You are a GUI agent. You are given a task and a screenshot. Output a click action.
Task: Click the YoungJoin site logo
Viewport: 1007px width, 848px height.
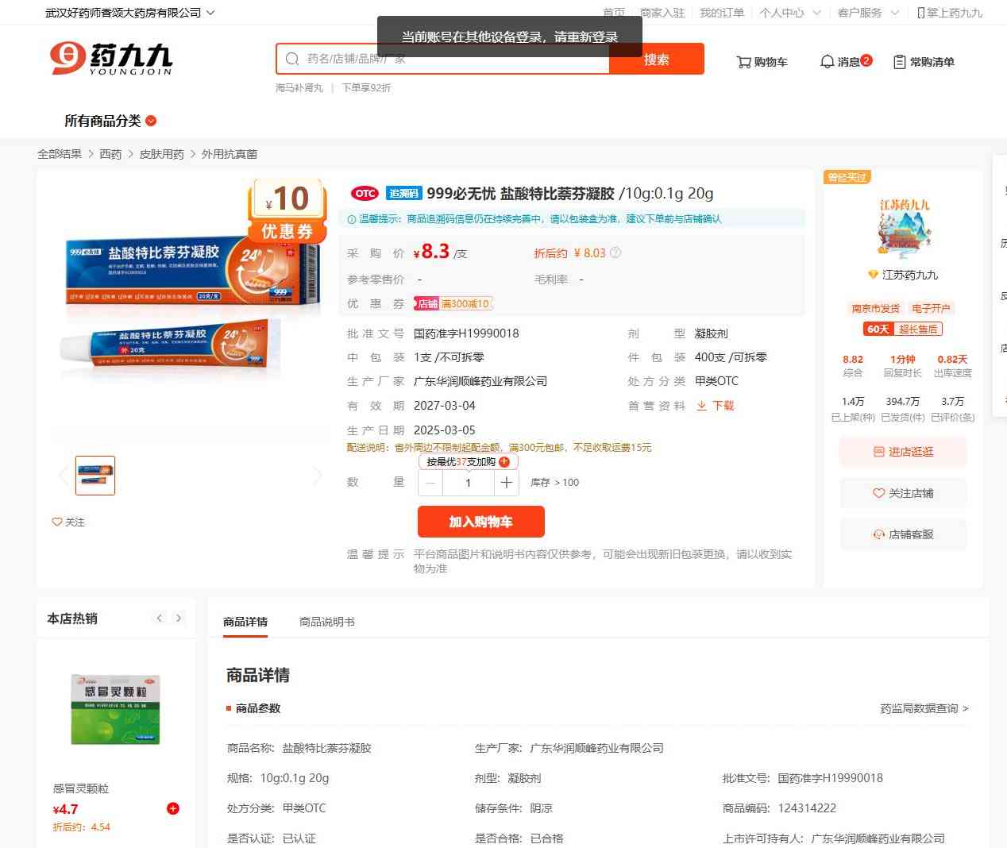click(x=110, y=59)
